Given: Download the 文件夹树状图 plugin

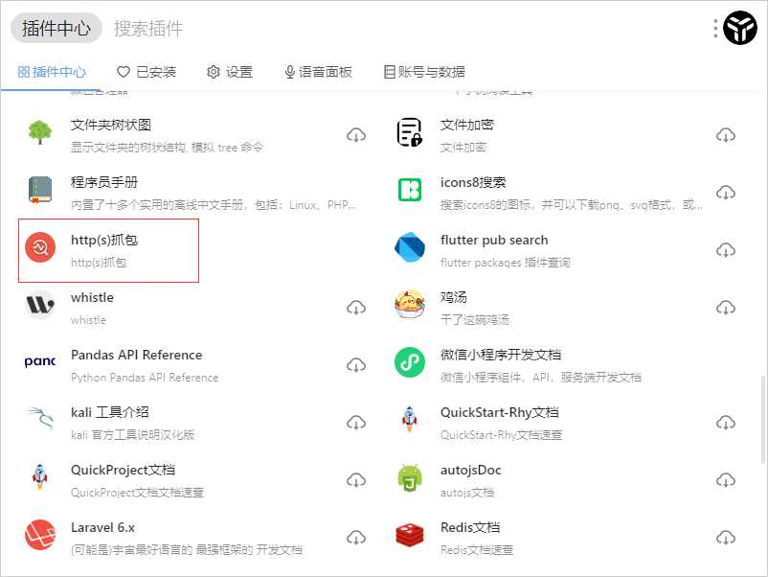Looking at the screenshot, I should 356,135.
